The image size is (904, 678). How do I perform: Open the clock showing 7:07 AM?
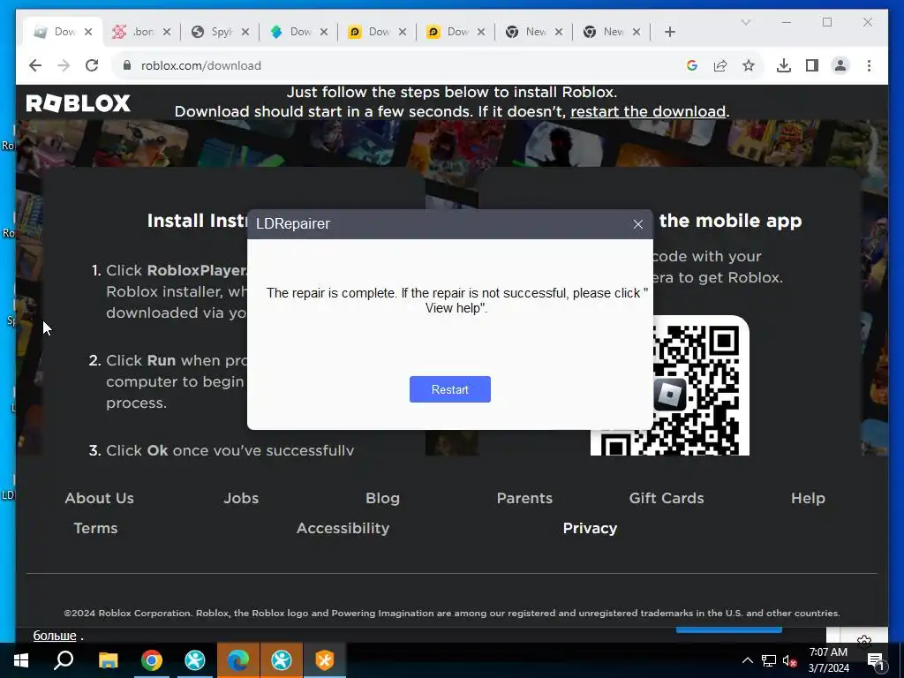828,660
